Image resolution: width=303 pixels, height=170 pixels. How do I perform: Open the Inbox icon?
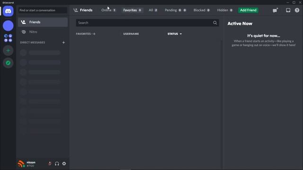(288, 10)
